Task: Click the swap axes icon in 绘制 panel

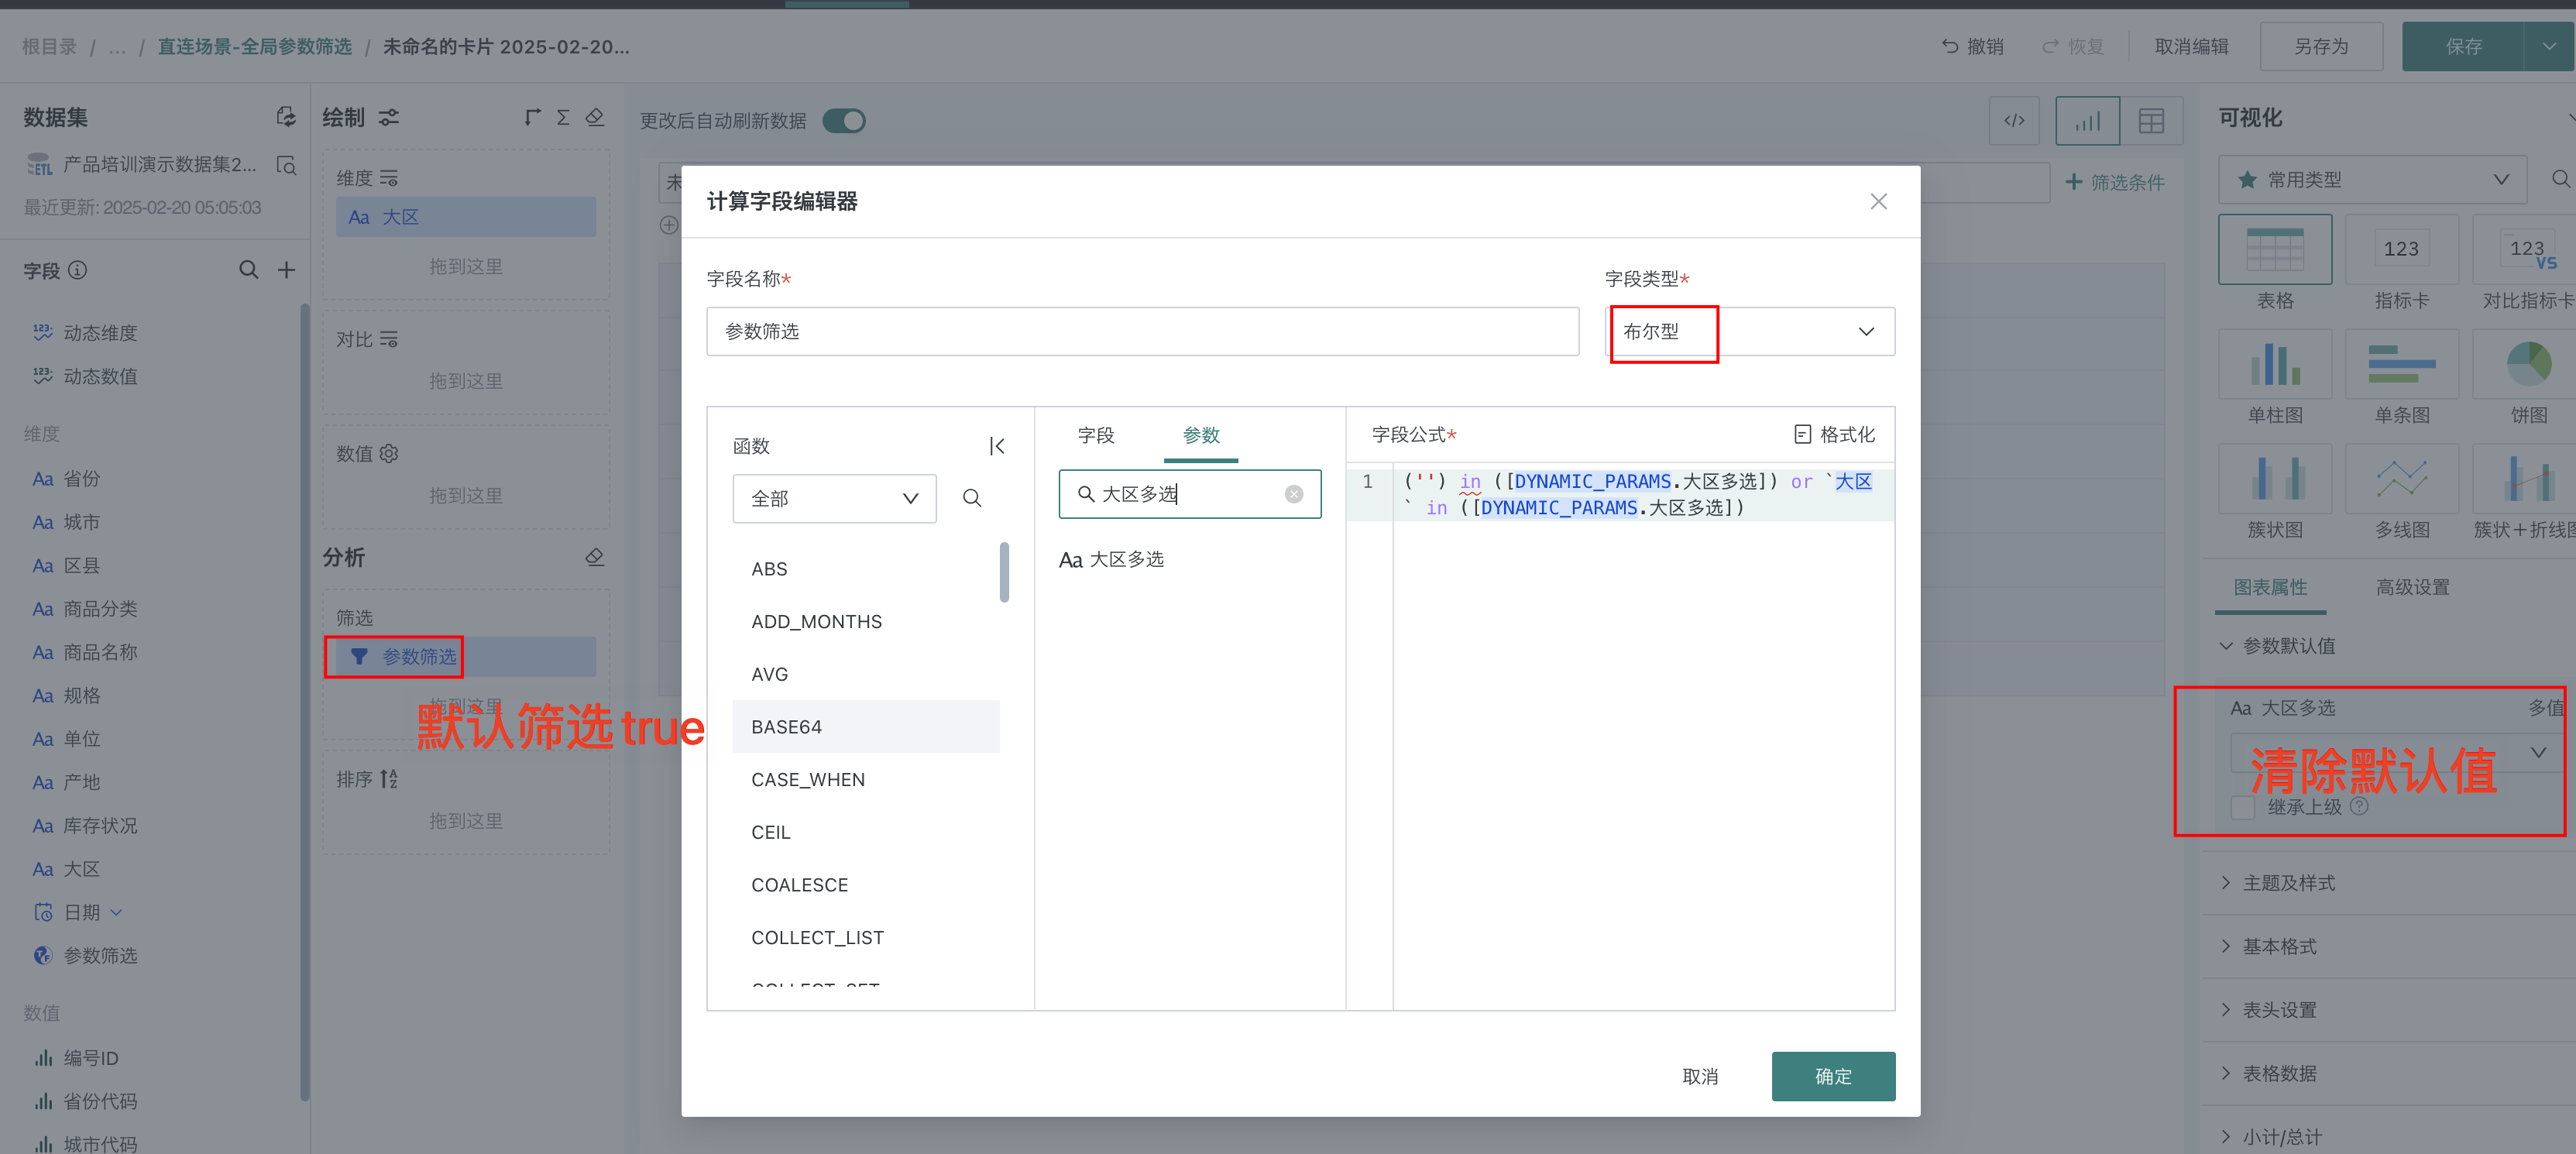Action: (532, 117)
